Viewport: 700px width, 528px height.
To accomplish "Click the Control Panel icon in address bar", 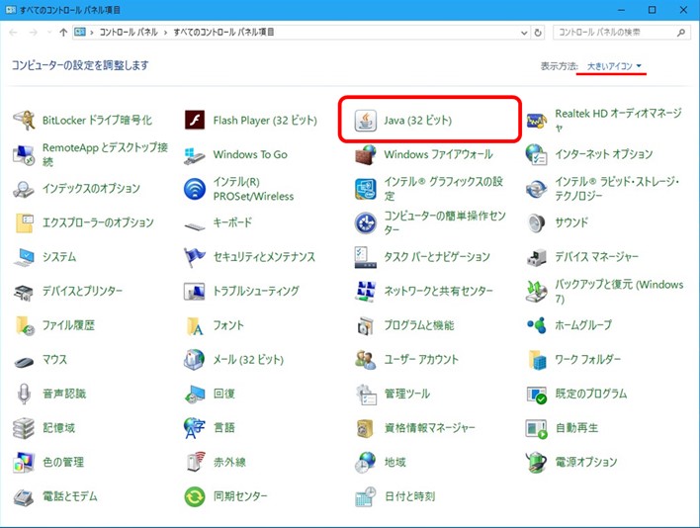I will [x=80, y=33].
